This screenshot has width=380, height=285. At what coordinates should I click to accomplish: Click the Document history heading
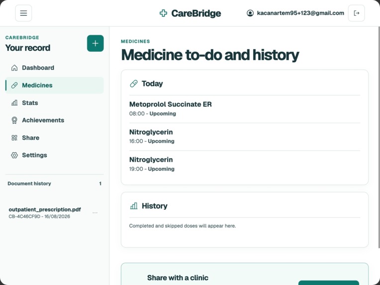click(x=29, y=184)
